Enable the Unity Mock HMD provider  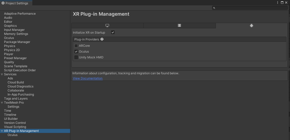click(x=76, y=57)
